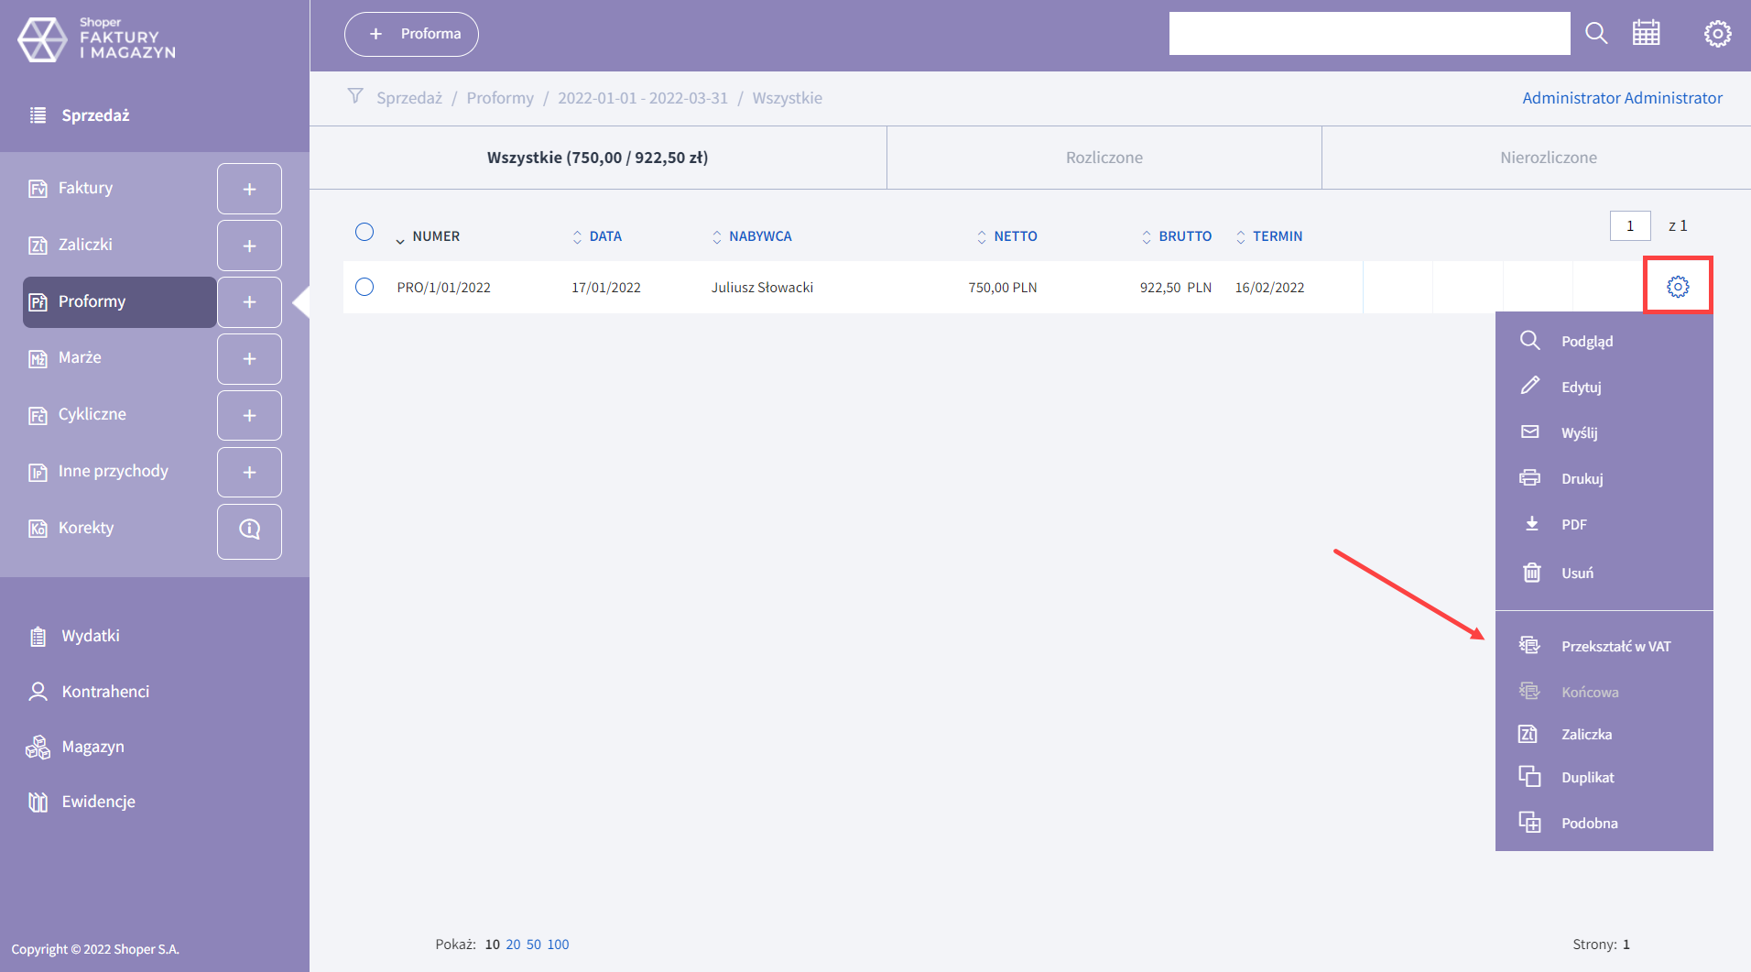Click the + Proforma button

(x=411, y=34)
